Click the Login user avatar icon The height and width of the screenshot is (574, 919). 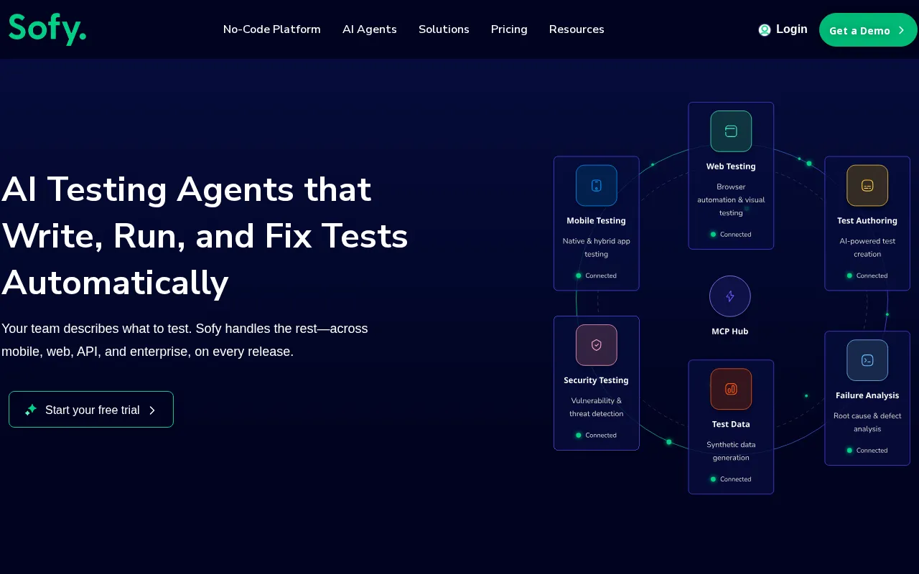coord(765,29)
